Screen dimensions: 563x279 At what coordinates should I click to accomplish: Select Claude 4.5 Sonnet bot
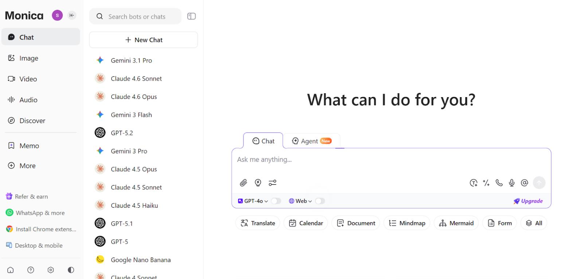pos(144,187)
